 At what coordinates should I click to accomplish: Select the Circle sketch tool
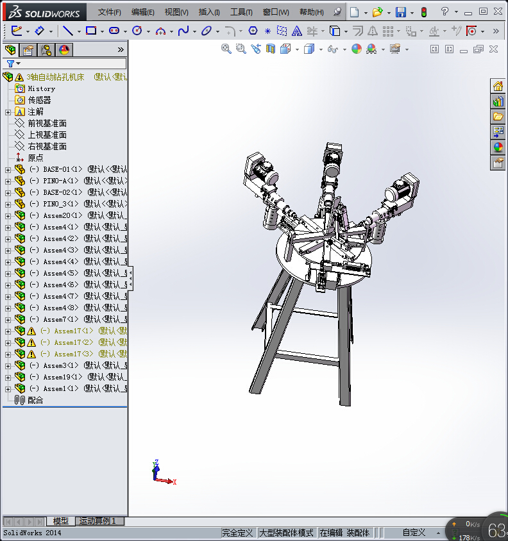137,31
